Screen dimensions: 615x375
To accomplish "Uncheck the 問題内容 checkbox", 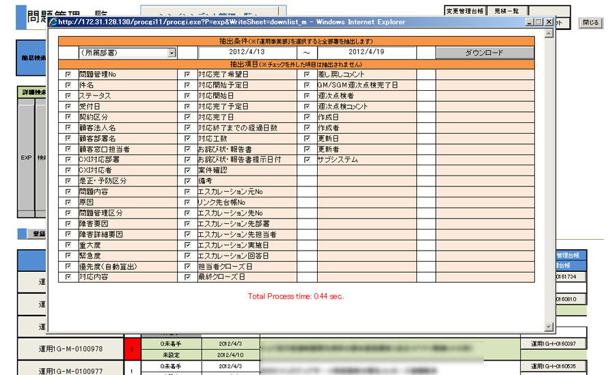I will tap(68, 191).
